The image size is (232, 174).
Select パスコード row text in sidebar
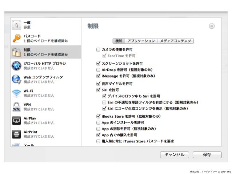pos(32,36)
